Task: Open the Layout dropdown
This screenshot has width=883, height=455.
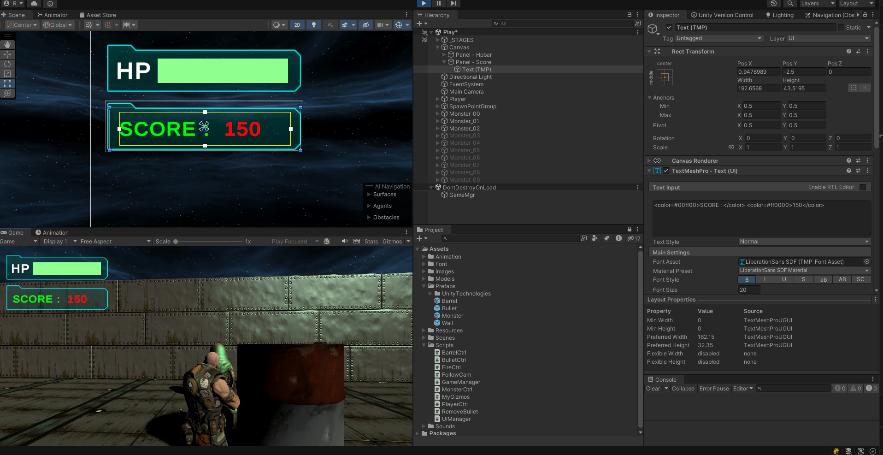Action: [855, 4]
